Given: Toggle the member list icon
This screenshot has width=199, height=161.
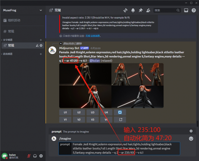Looking at the screenshot, I should (x=148, y=10).
